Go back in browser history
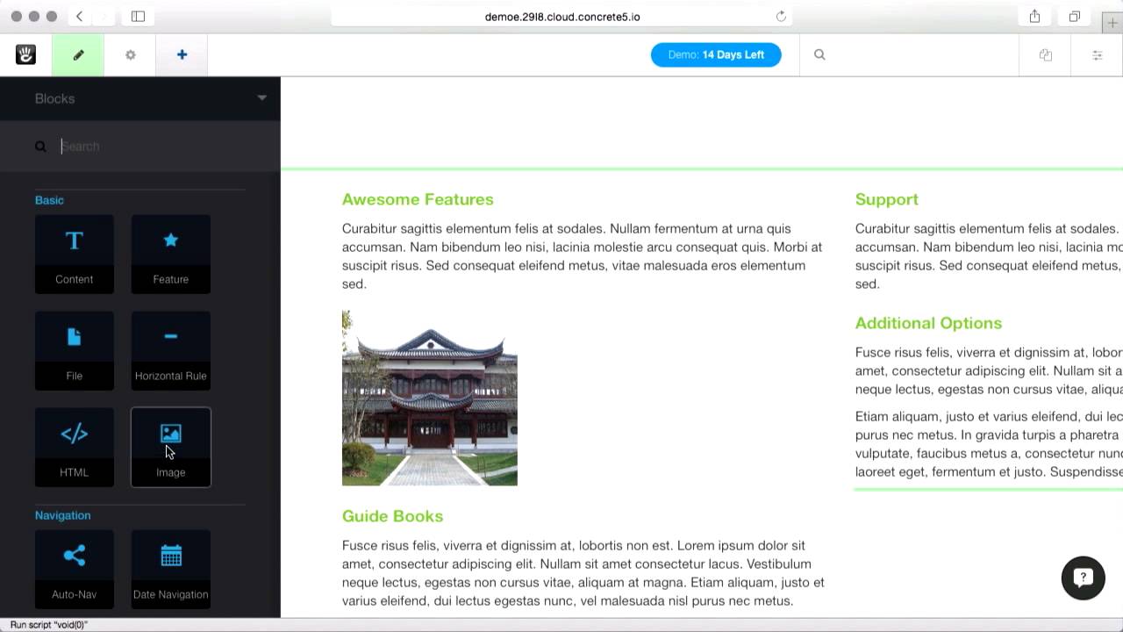This screenshot has height=632, width=1123. click(x=79, y=16)
